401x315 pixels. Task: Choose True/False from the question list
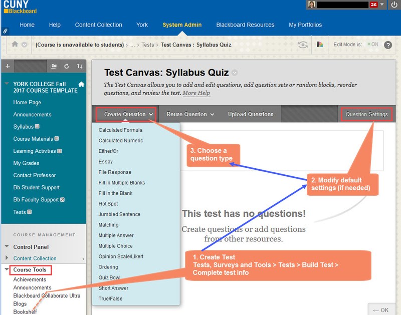(x=110, y=298)
